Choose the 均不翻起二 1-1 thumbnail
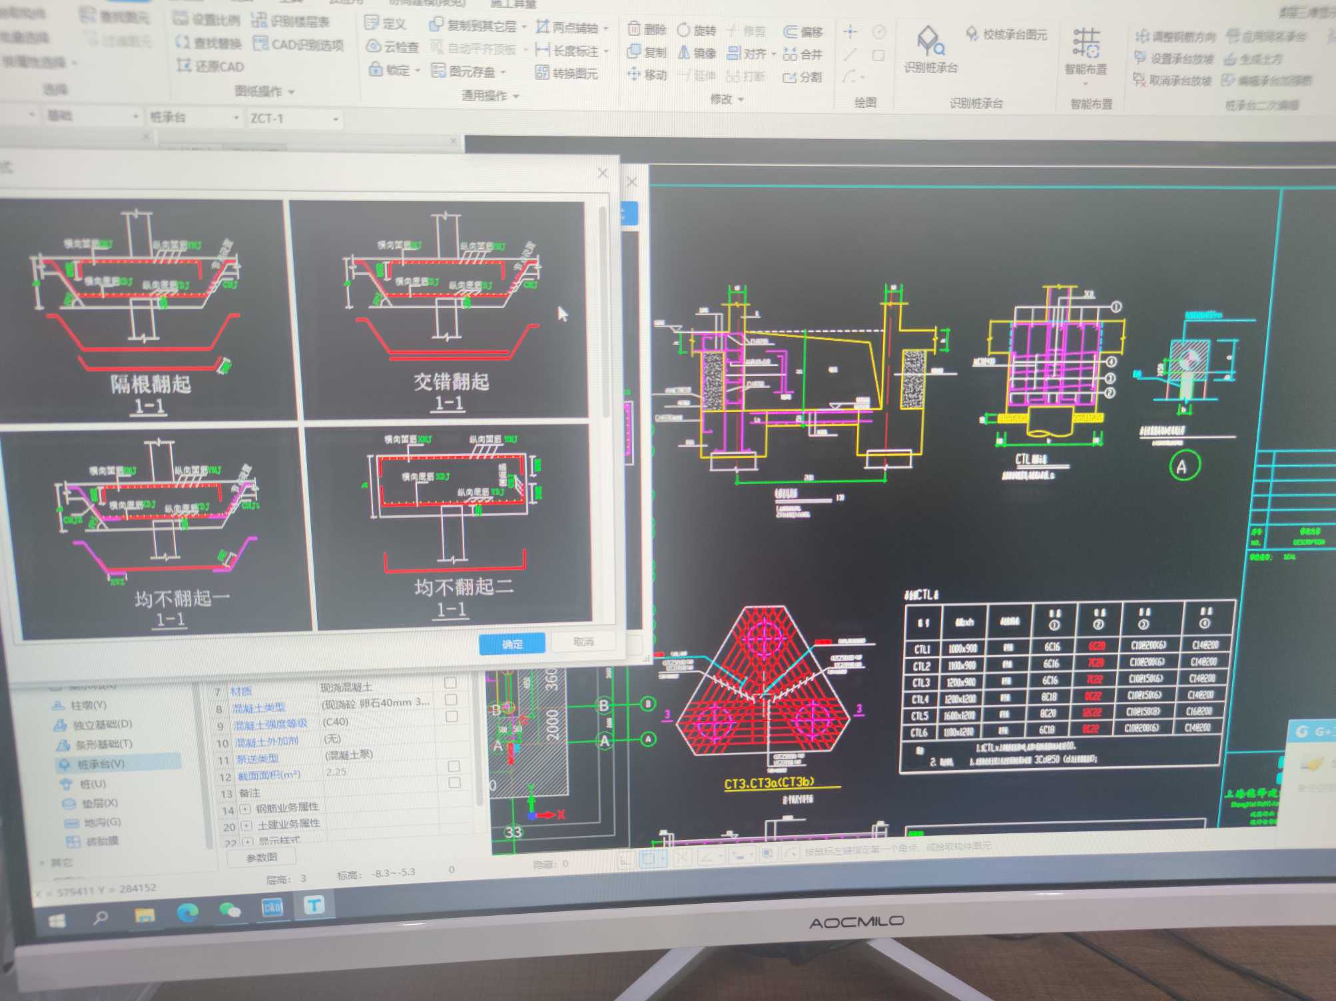 (449, 525)
